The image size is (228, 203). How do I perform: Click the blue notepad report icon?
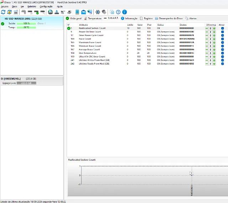[x=77, y=12]
